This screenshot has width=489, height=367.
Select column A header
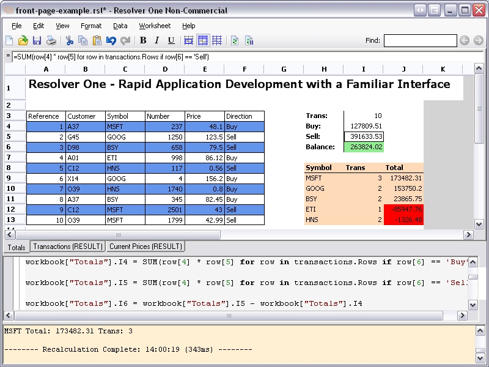[46, 69]
